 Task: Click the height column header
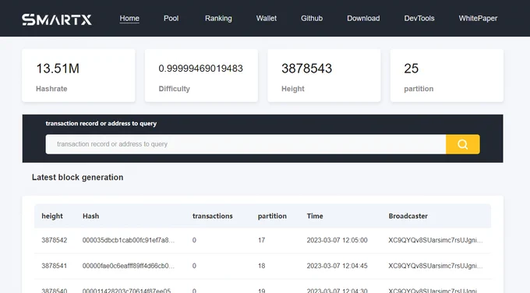(52, 216)
